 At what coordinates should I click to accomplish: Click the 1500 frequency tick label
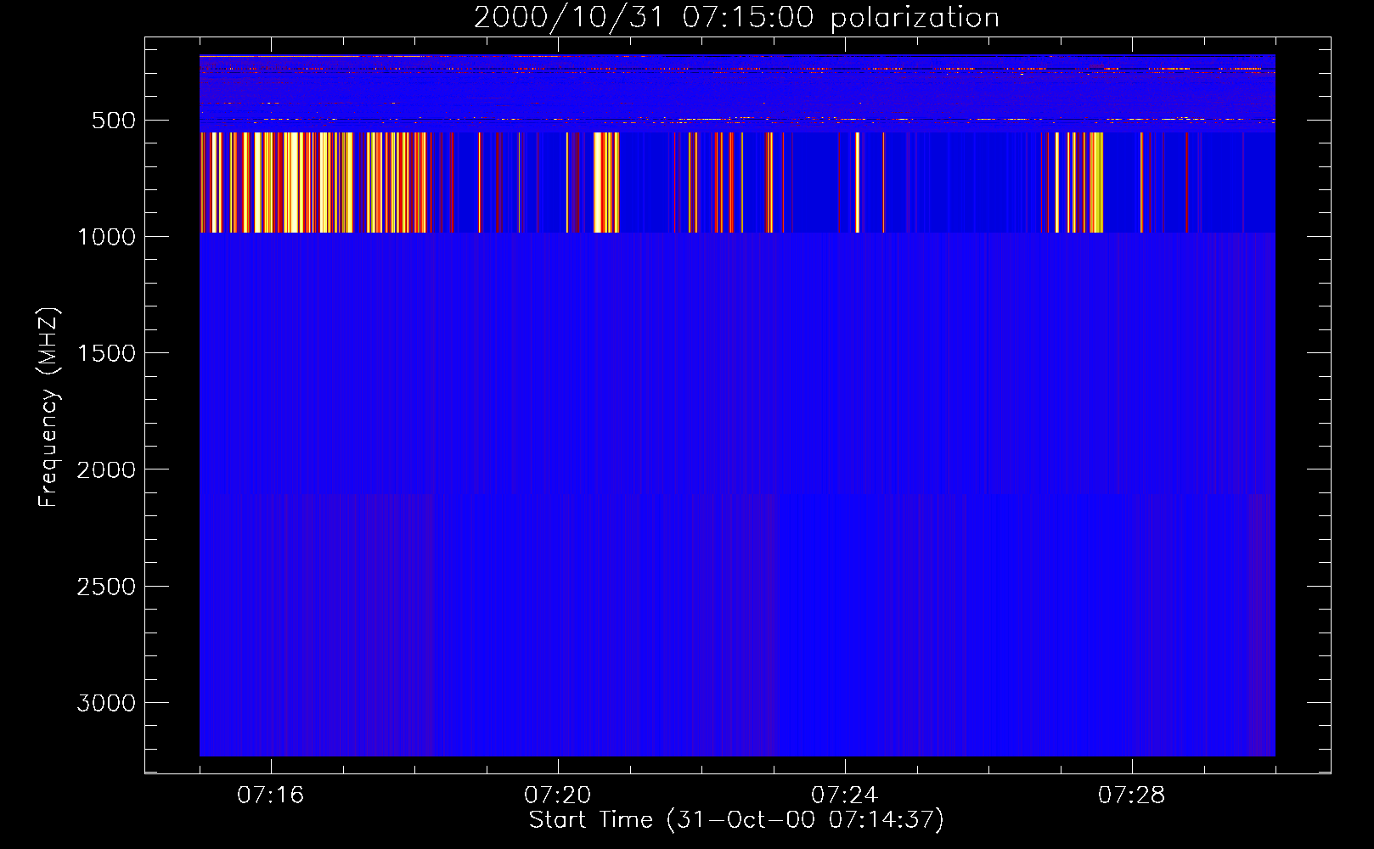point(107,353)
